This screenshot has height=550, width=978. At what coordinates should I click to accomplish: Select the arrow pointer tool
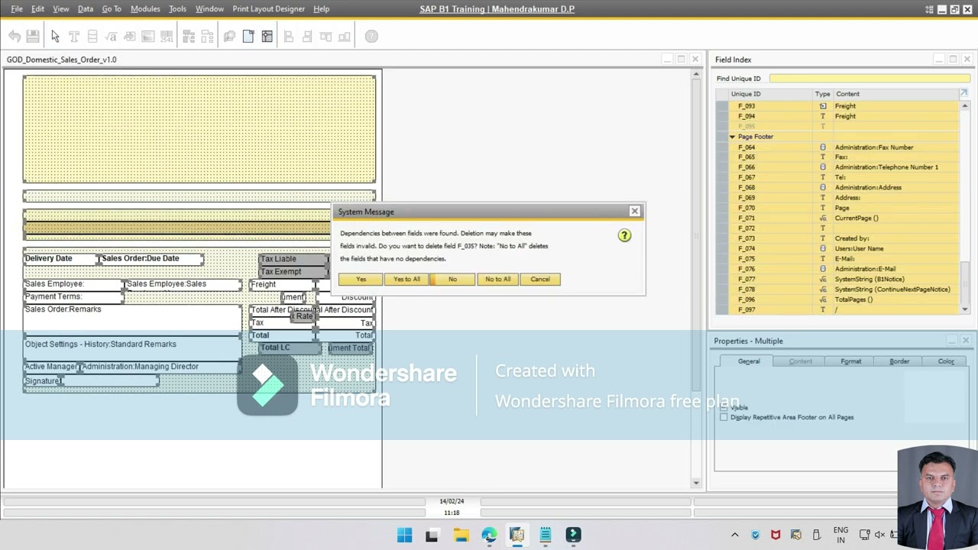click(55, 36)
